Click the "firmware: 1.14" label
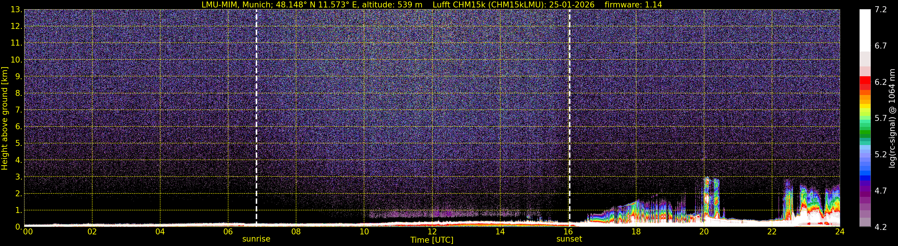898x246 pixels. [x=633, y=4]
